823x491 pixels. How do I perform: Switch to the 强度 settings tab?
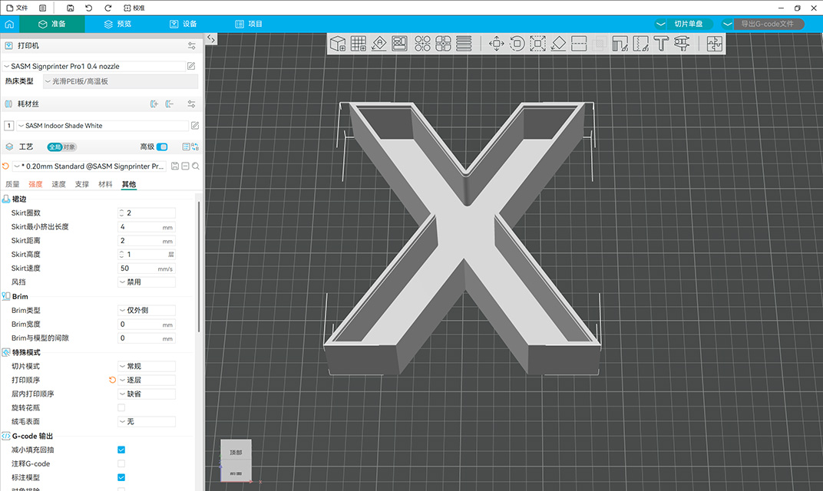[x=36, y=184]
